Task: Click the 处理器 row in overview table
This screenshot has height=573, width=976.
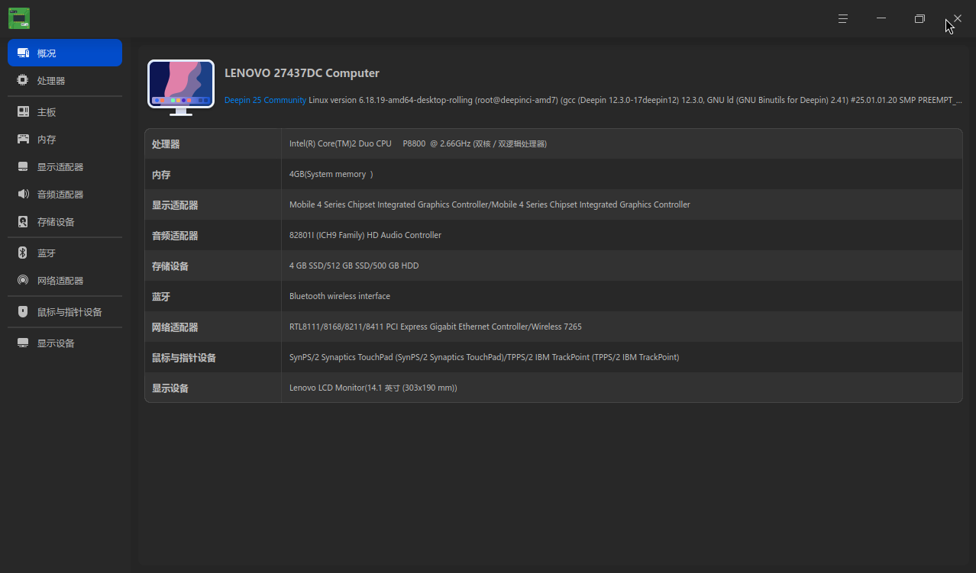Action: pos(553,144)
